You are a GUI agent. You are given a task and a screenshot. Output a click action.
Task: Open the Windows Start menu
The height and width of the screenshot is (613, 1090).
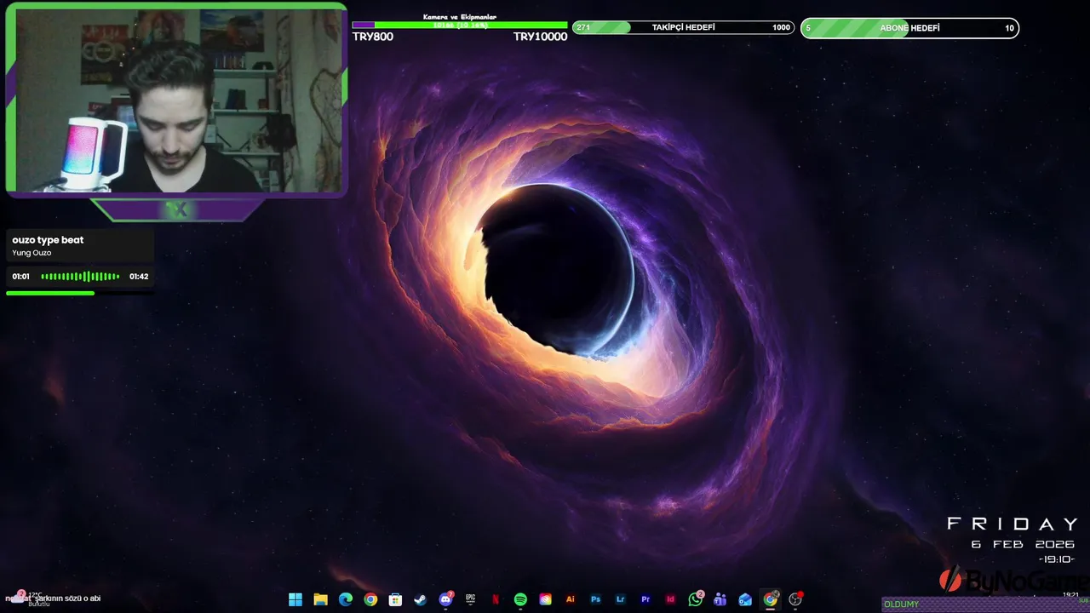click(x=295, y=599)
